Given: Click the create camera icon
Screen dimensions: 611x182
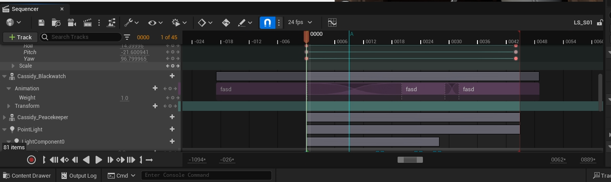Looking at the screenshot, I should [72, 22].
